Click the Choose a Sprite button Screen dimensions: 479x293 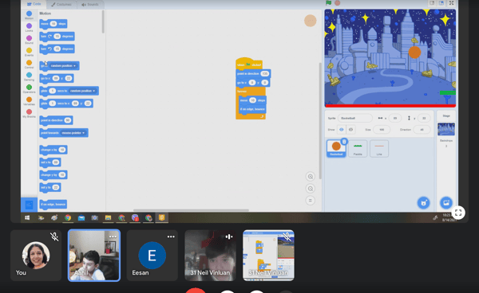[424, 203]
